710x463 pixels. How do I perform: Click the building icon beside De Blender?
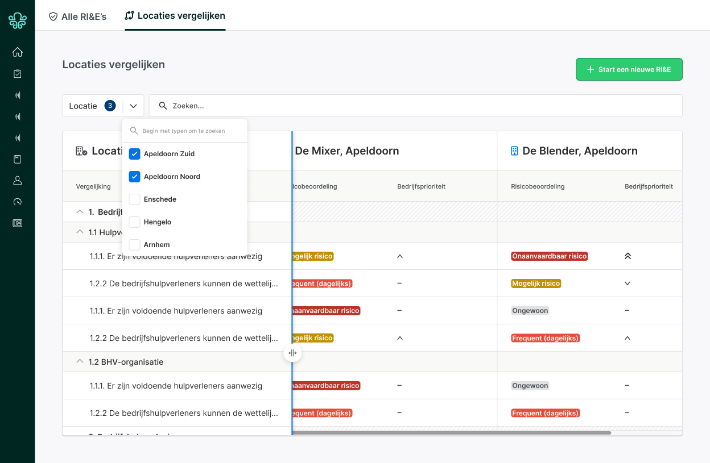point(514,151)
